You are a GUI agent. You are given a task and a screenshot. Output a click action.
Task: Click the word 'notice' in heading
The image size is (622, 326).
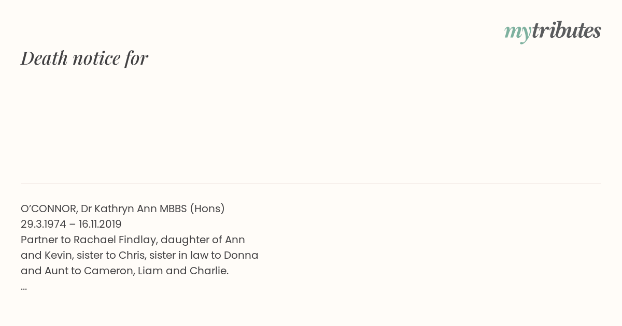click(96, 58)
